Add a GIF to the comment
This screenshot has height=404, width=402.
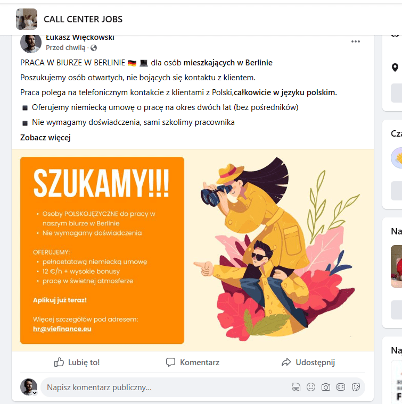(x=341, y=387)
